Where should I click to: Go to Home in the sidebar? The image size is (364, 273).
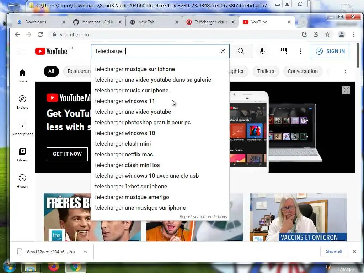[22, 76]
